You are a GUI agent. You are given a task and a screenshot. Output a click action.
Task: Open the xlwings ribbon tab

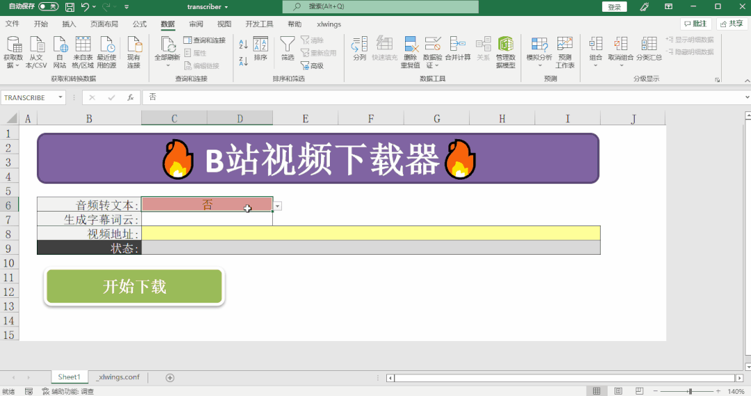329,24
